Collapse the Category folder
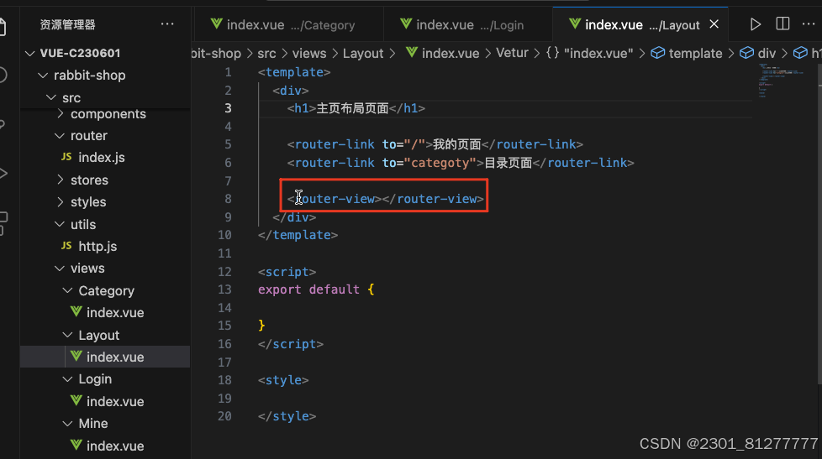The image size is (822, 459). pyautogui.click(x=67, y=290)
